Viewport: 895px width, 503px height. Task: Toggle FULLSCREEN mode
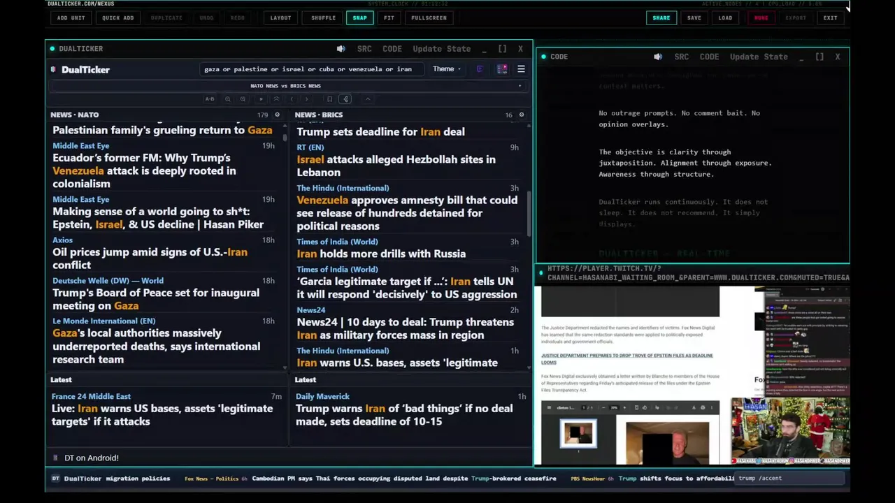pyautogui.click(x=429, y=17)
